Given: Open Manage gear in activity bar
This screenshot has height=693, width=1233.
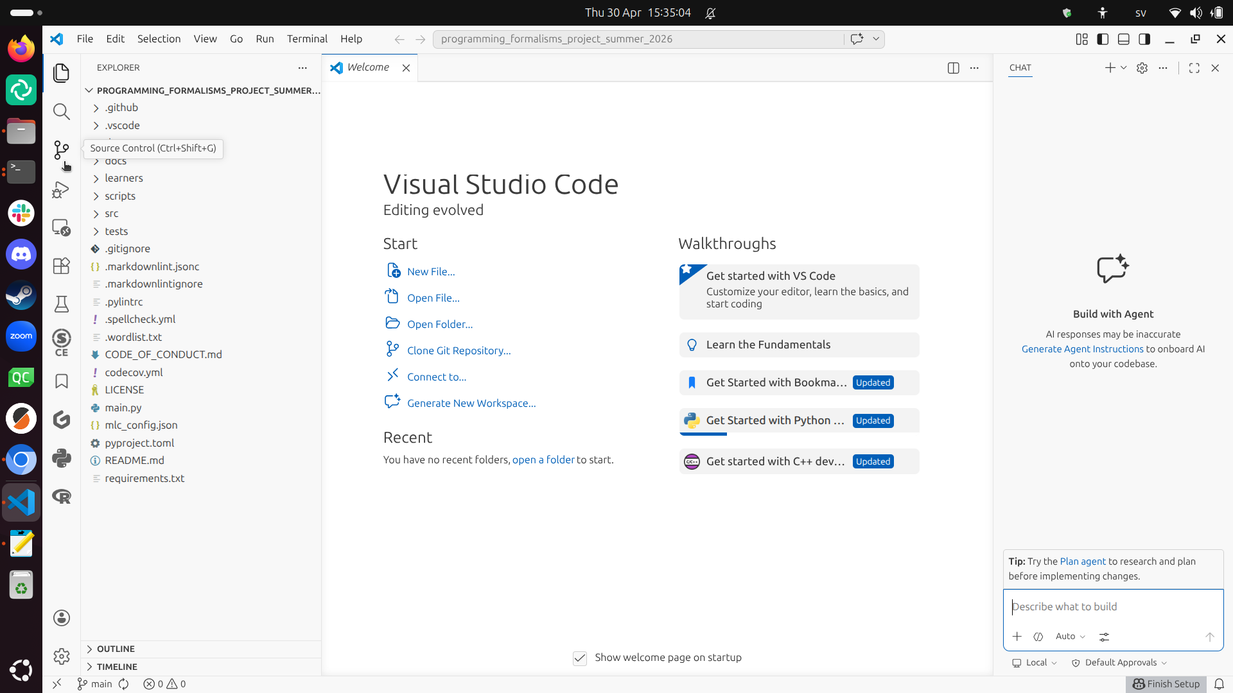Looking at the screenshot, I should (x=62, y=656).
